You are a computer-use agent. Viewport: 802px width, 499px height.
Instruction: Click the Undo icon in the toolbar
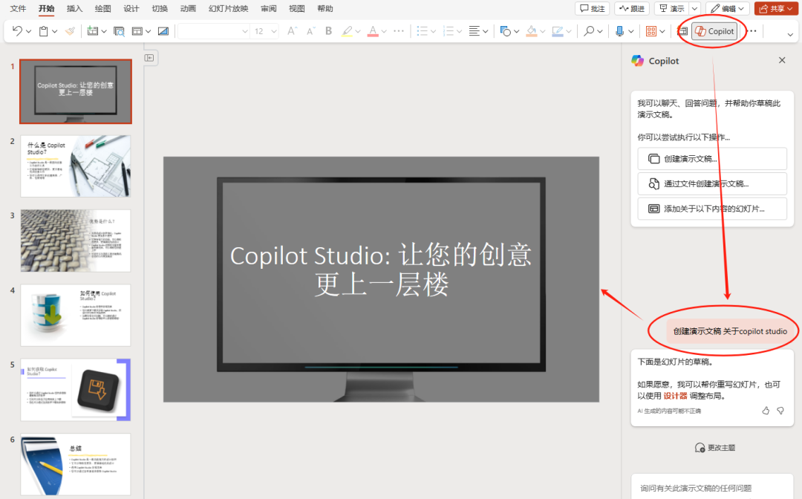pos(17,31)
